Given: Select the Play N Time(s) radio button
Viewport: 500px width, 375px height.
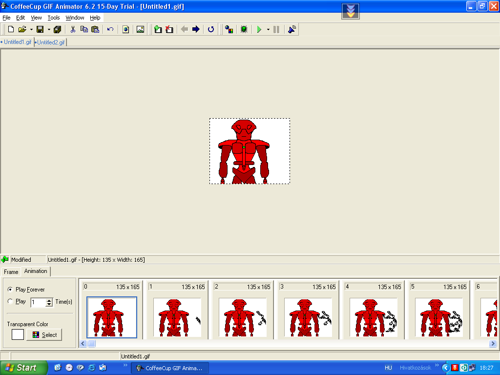Looking at the screenshot, I should [x=10, y=301].
